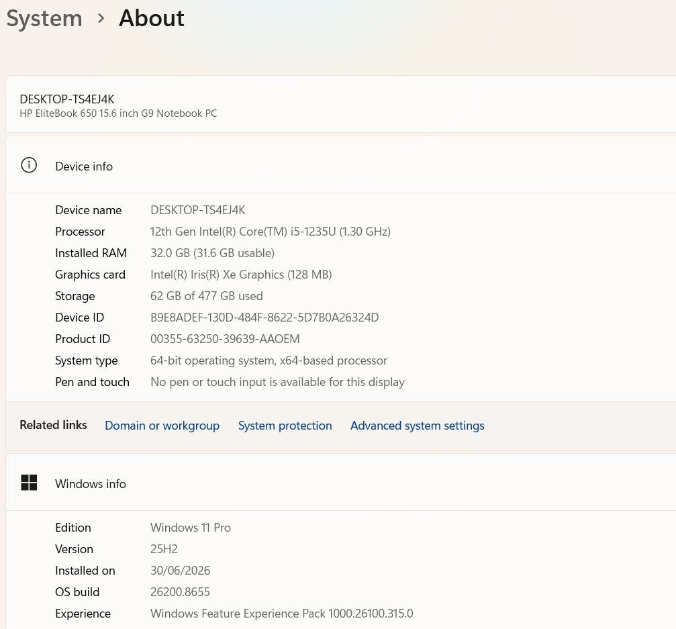Open Advanced system settings link
The image size is (676, 629).
418,426
